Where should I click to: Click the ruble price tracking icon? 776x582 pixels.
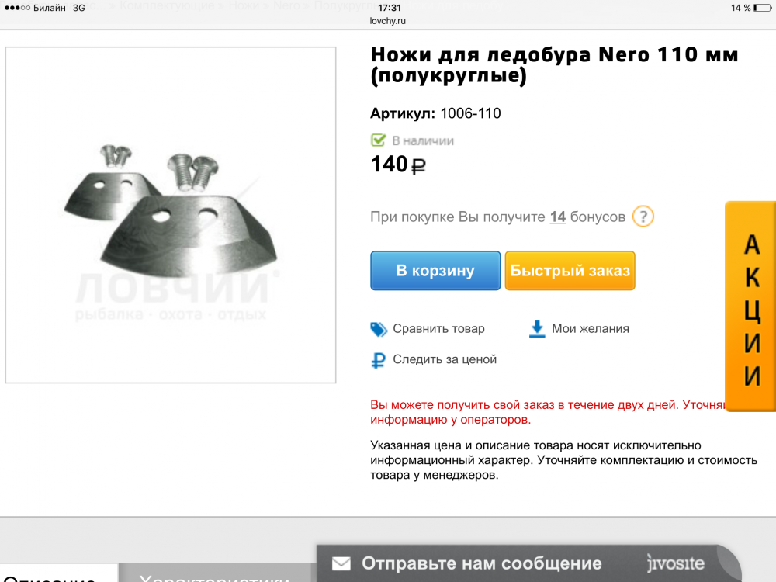379,360
